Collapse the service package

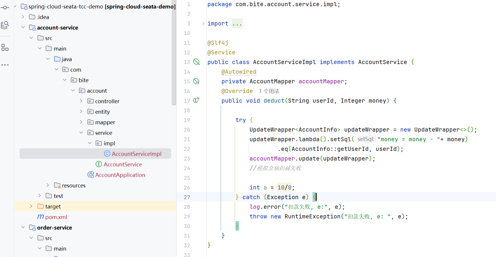tap(81, 132)
